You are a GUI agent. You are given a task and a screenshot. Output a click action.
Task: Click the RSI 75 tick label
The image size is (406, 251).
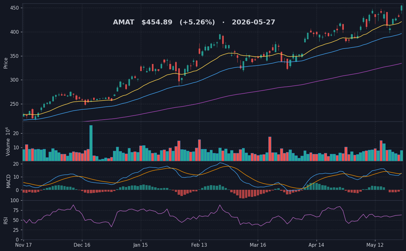[16, 210]
